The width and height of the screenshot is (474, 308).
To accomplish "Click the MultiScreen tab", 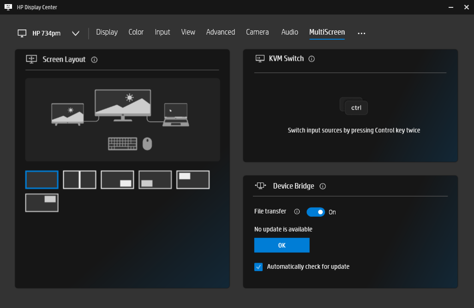I will [x=327, y=32].
